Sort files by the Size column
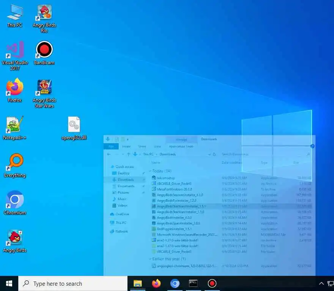The width and height of the screenshot is (334, 291). (296, 163)
